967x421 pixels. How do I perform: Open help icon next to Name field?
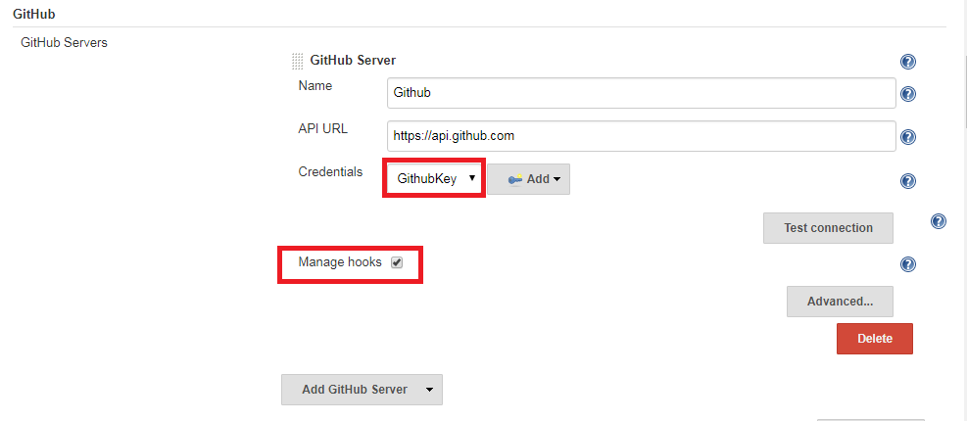[908, 94]
